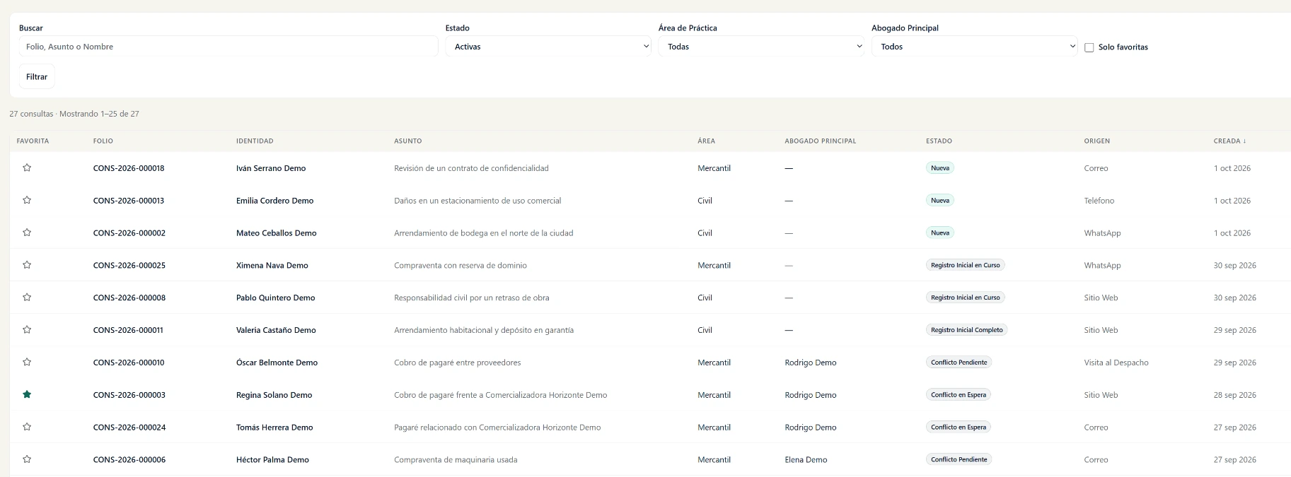Select folio CONS-2026-000011
Screen dimensions: 1291x477
(128, 330)
